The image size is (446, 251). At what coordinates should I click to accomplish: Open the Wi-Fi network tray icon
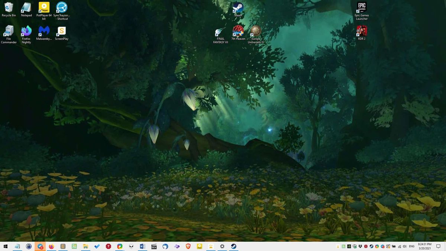coord(399,246)
